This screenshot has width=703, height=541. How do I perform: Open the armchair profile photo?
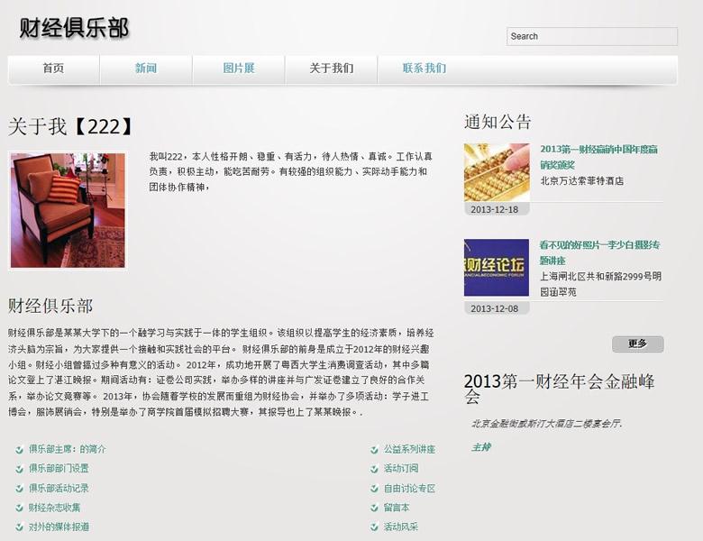[68, 211]
